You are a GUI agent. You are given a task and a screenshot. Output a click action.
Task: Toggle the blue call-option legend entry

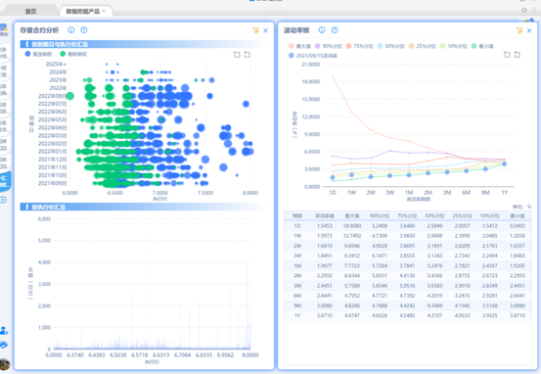(x=38, y=54)
